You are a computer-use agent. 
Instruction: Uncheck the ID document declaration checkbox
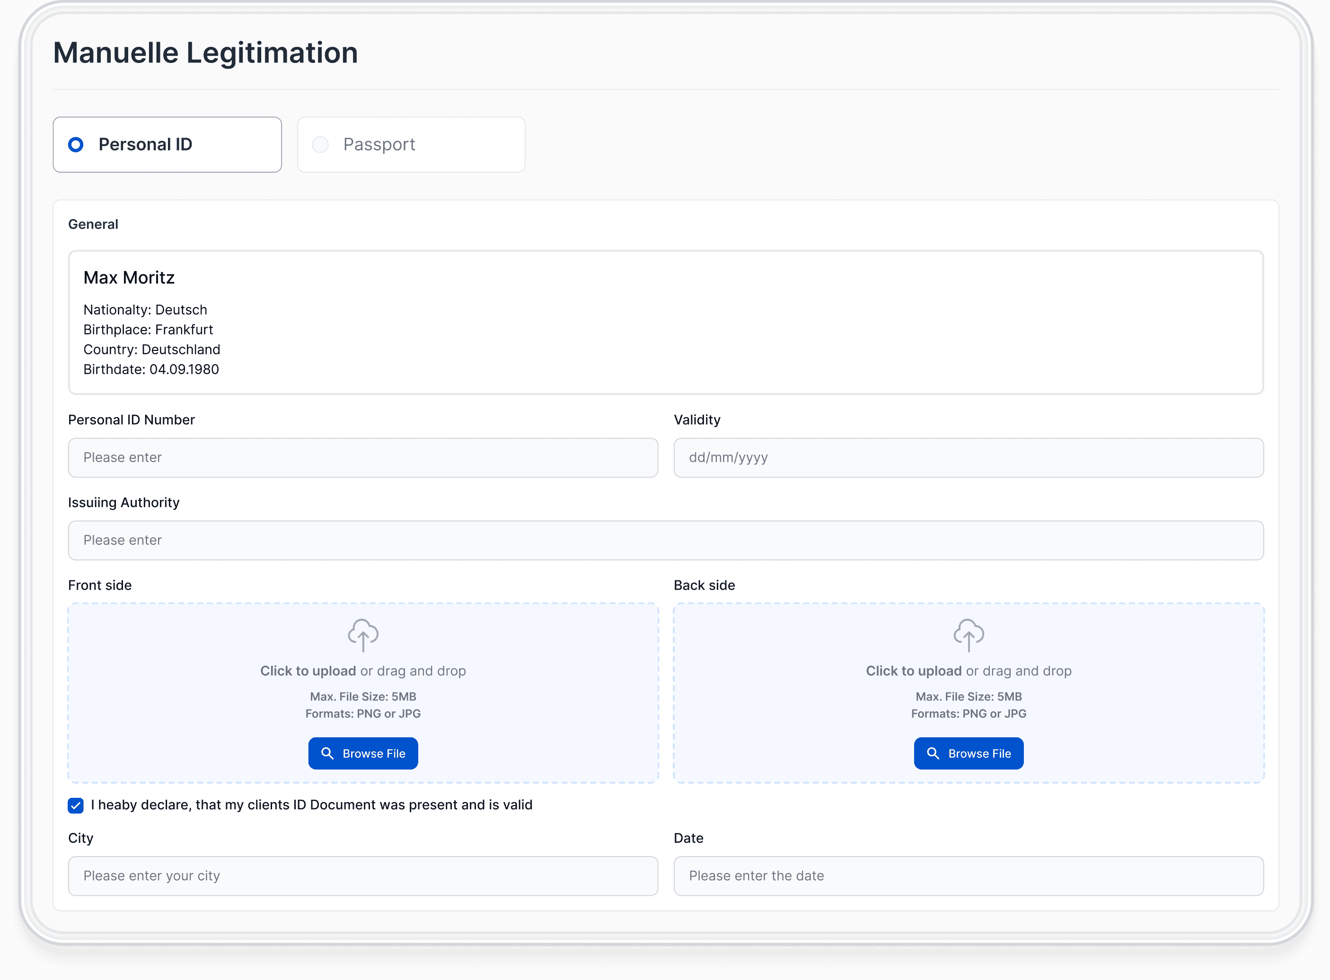(76, 805)
